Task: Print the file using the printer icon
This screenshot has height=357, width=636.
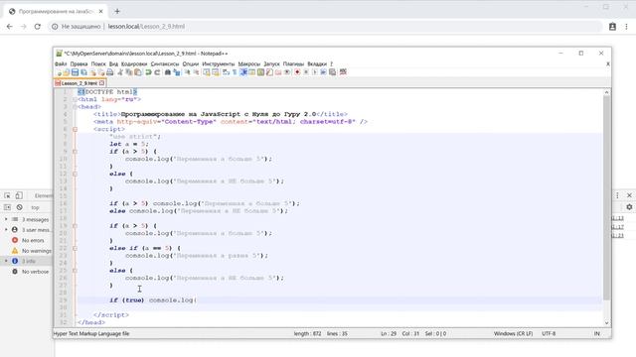Action: (x=110, y=72)
